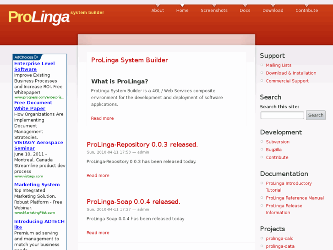Open ProLinga-Soap 0.0.4 released article
Screen dimensions: 333x250
(x=133, y=202)
